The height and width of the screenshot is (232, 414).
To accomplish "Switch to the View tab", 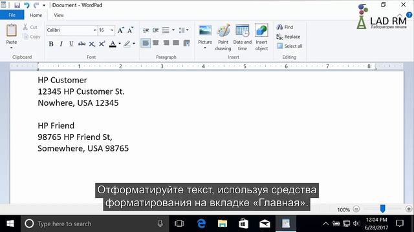I will coord(59,15).
